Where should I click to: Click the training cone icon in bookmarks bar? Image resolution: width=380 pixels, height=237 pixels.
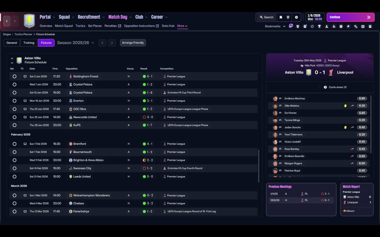coord(327,26)
